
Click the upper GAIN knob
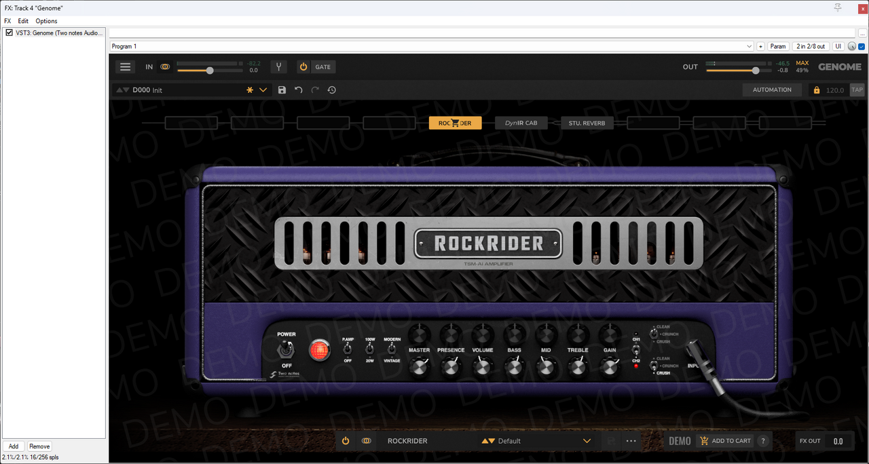click(610, 334)
